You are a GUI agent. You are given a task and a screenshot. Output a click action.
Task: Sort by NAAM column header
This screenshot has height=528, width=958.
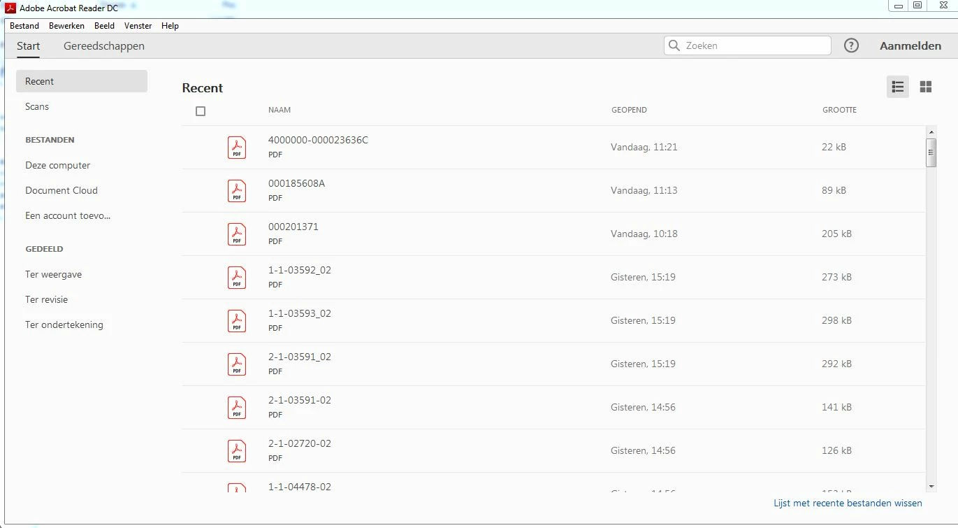(280, 110)
